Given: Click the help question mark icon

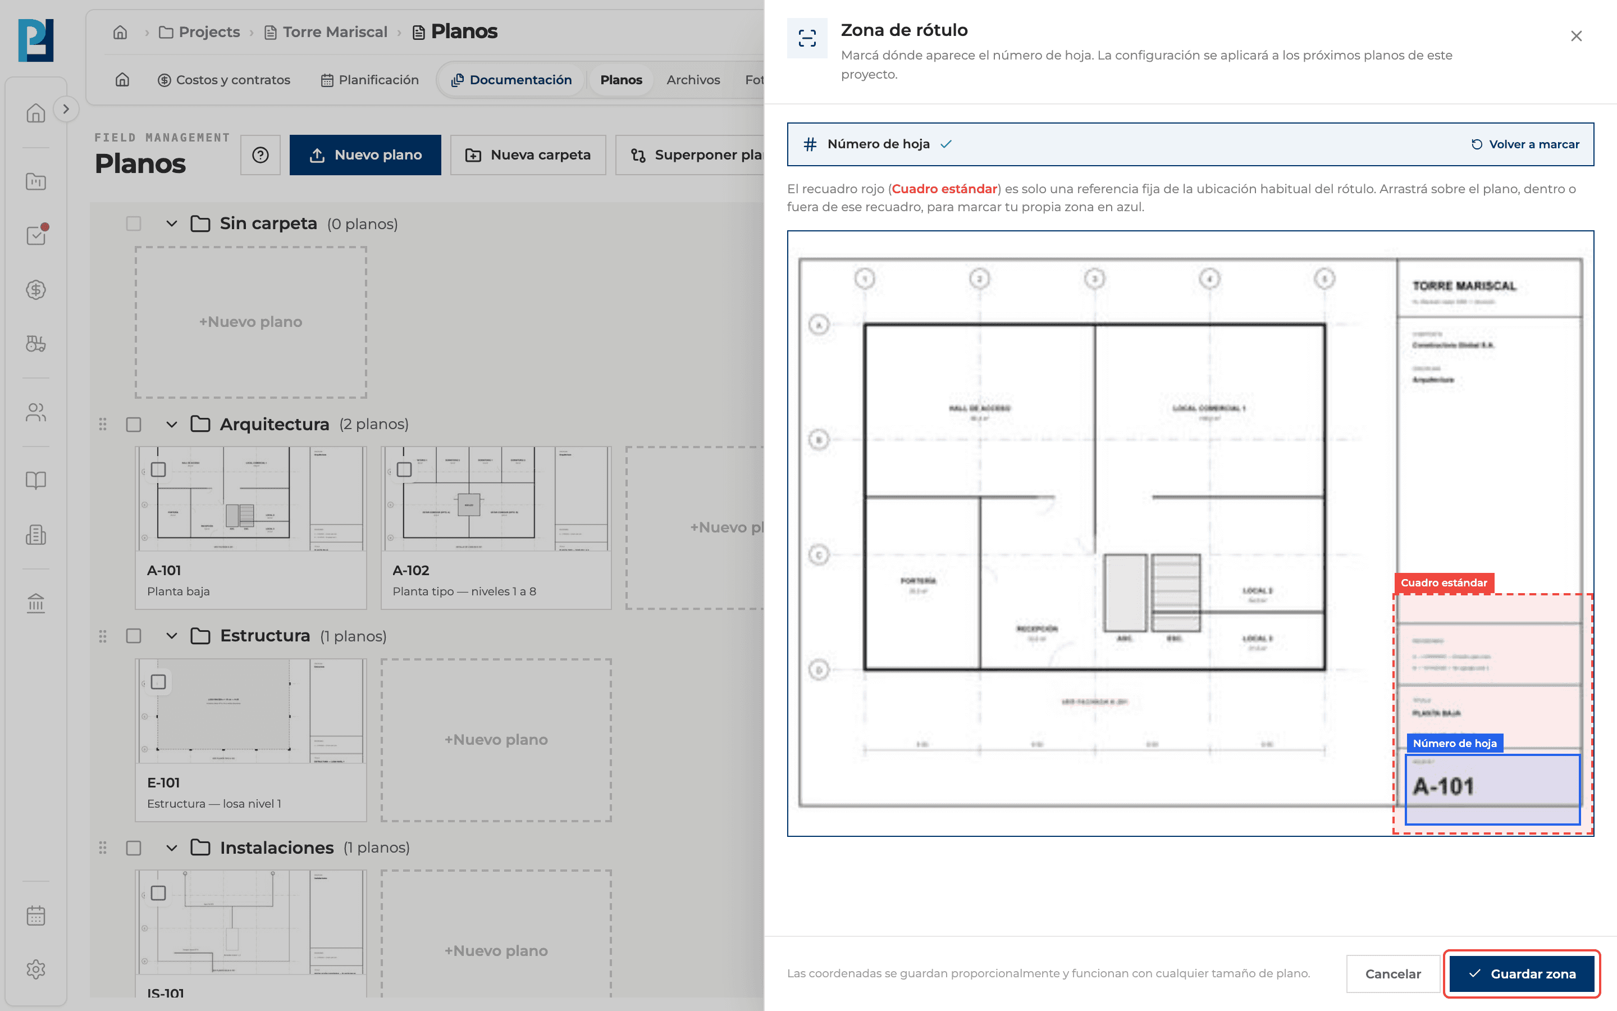Looking at the screenshot, I should pyautogui.click(x=260, y=155).
